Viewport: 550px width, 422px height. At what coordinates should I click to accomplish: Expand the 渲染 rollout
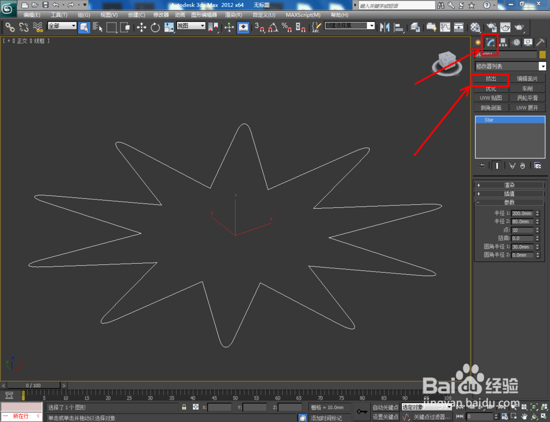509,185
